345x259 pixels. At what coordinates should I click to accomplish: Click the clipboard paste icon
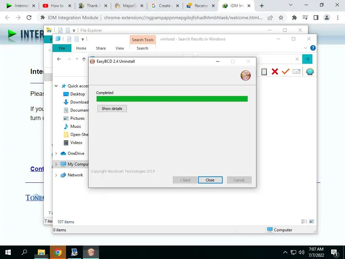click(x=264, y=71)
